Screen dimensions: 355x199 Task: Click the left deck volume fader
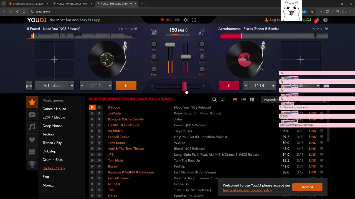point(170,45)
